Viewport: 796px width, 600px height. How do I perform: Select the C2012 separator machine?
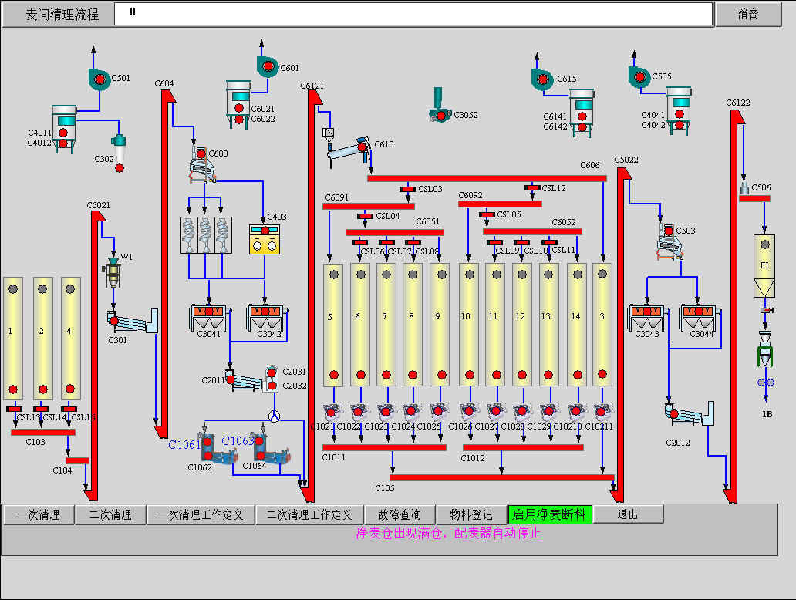pyautogui.click(x=690, y=413)
